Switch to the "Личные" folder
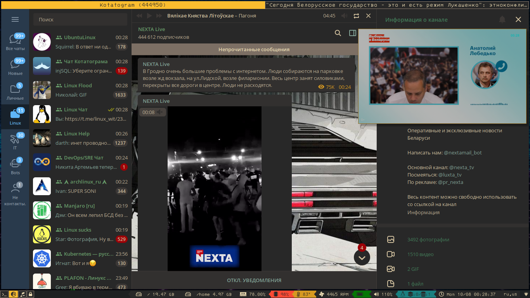The width and height of the screenshot is (530, 298). (x=15, y=92)
